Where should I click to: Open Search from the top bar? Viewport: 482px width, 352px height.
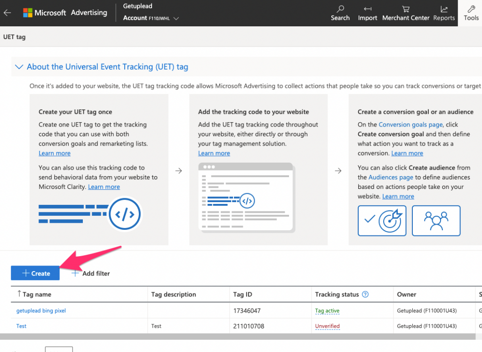click(340, 13)
